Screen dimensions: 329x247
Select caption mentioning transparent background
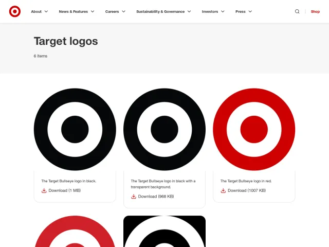[x=163, y=184]
